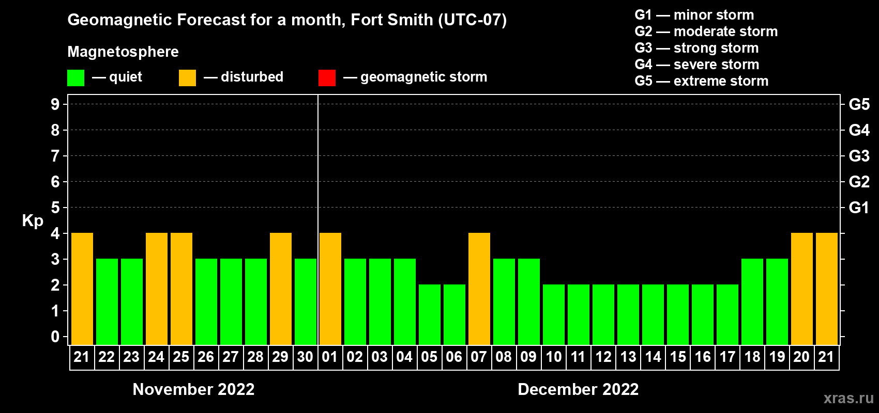Select the November 29 orange bar
The image size is (879, 413).
[x=281, y=289]
